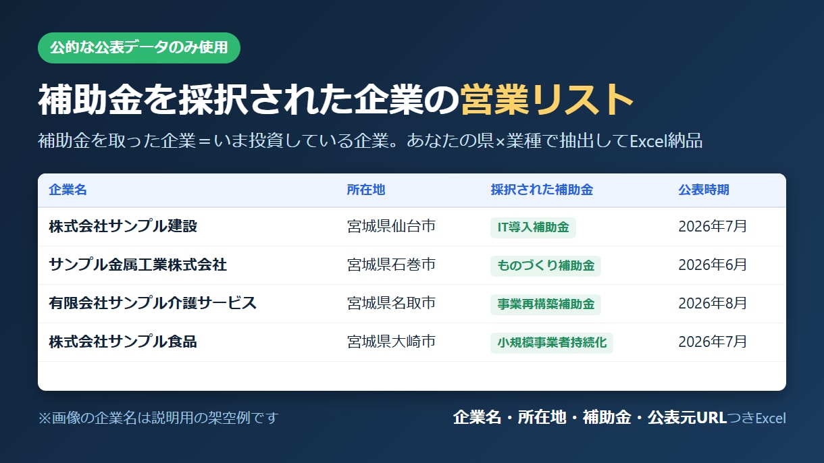Click the company name 有限会社サンプル介護サービス

pos(153,303)
